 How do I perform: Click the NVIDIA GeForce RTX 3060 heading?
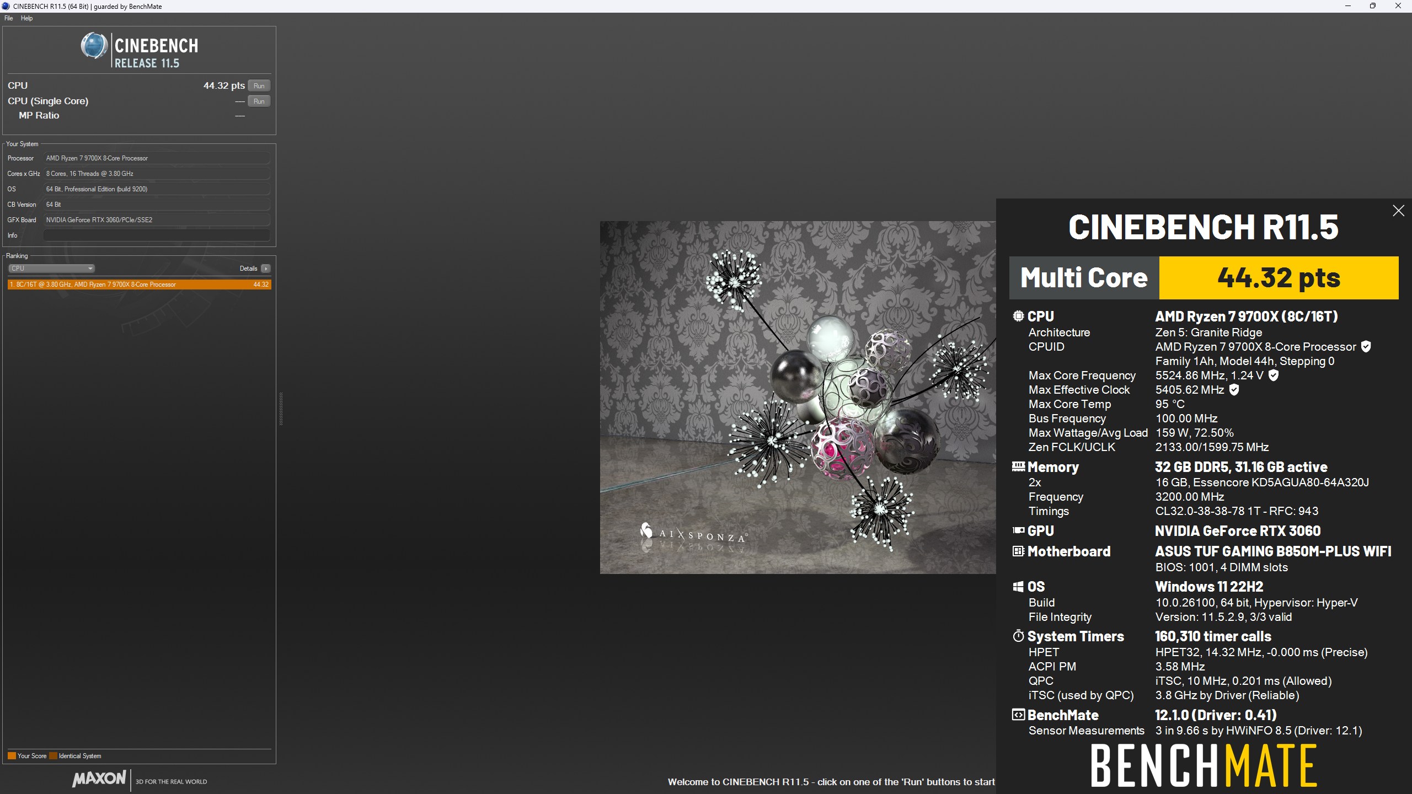click(x=1238, y=531)
